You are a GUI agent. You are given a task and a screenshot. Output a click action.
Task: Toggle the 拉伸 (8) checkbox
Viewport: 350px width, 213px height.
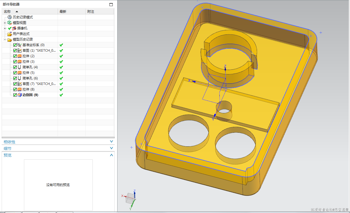click(15, 89)
